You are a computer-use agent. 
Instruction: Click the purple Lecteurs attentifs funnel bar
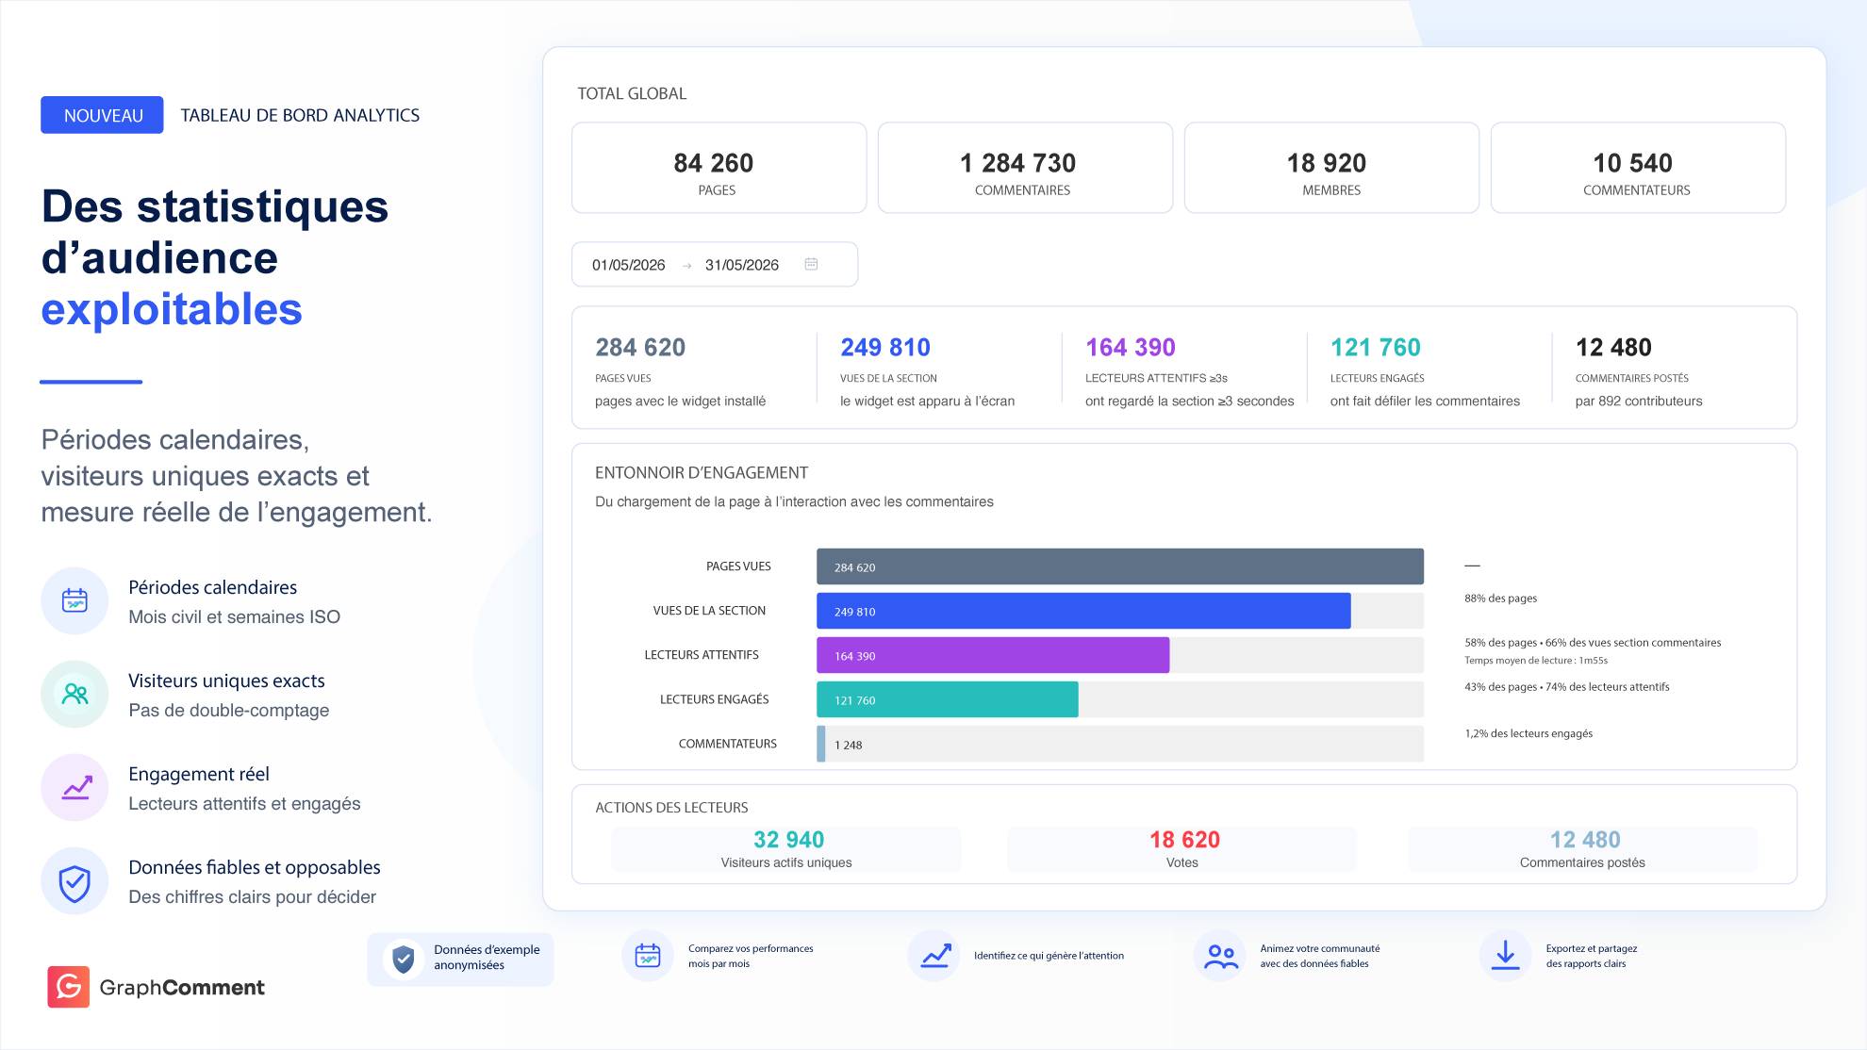coord(993,655)
